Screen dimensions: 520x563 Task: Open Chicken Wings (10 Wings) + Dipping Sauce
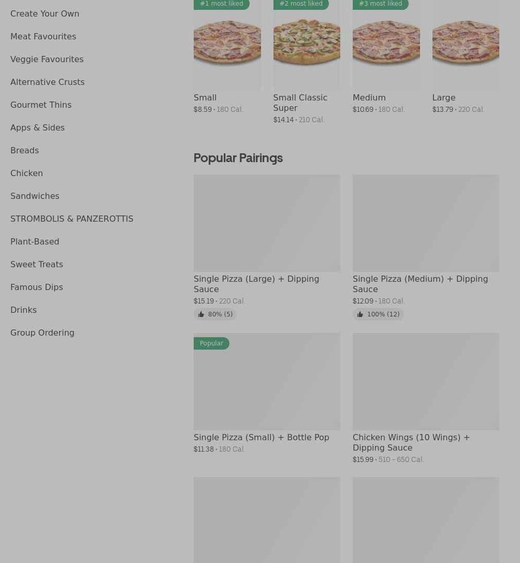click(411, 442)
